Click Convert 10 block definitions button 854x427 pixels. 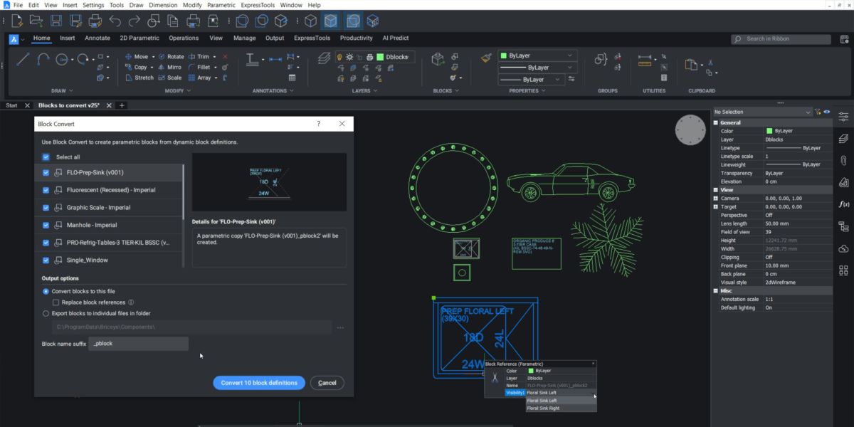[x=259, y=383]
